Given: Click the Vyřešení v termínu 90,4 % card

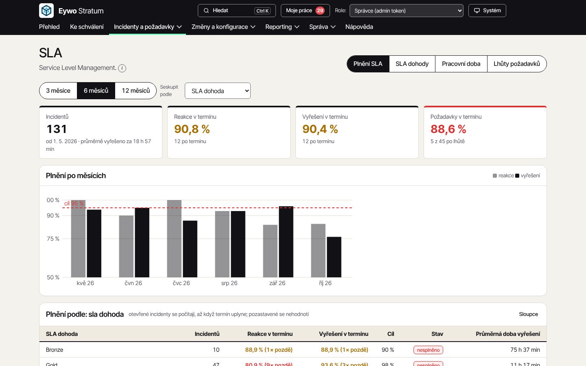Looking at the screenshot, I should click(x=357, y=132).
